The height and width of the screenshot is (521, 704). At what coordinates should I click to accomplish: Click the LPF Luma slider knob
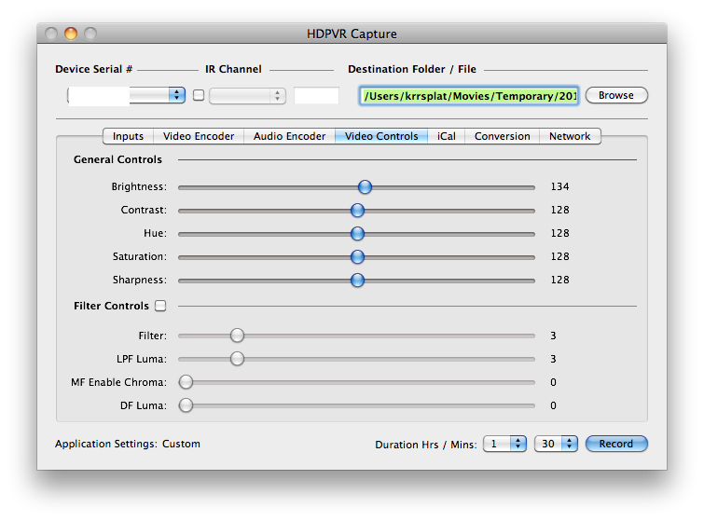coord(237,359)
